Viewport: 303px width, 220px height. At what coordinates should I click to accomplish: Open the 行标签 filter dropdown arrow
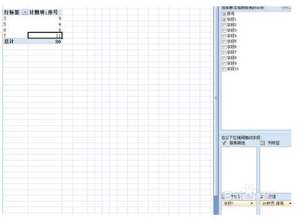[x=25, y=12]
